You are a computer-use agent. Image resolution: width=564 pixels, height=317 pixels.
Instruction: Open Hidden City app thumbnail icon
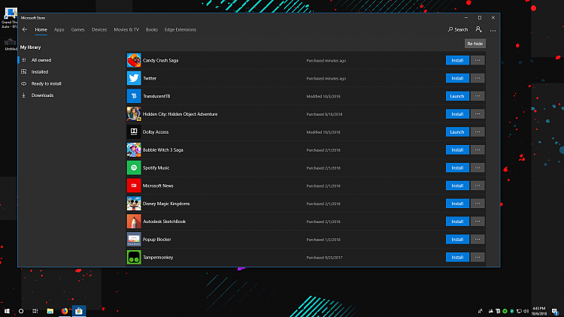pyautogui.click(x=134, y=114)
